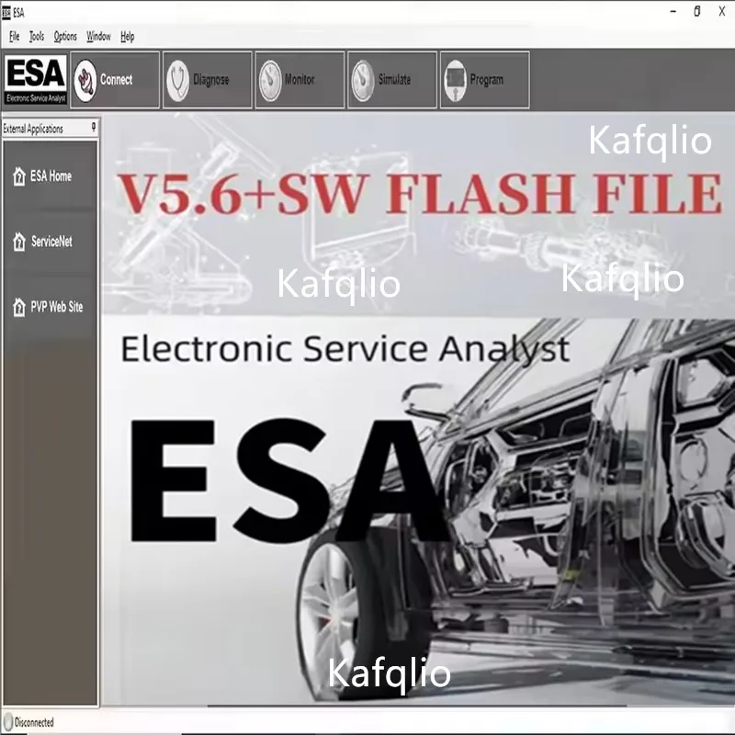Minimize the ESA window
This screenshot has height=735, width=735.
[673, 12]
